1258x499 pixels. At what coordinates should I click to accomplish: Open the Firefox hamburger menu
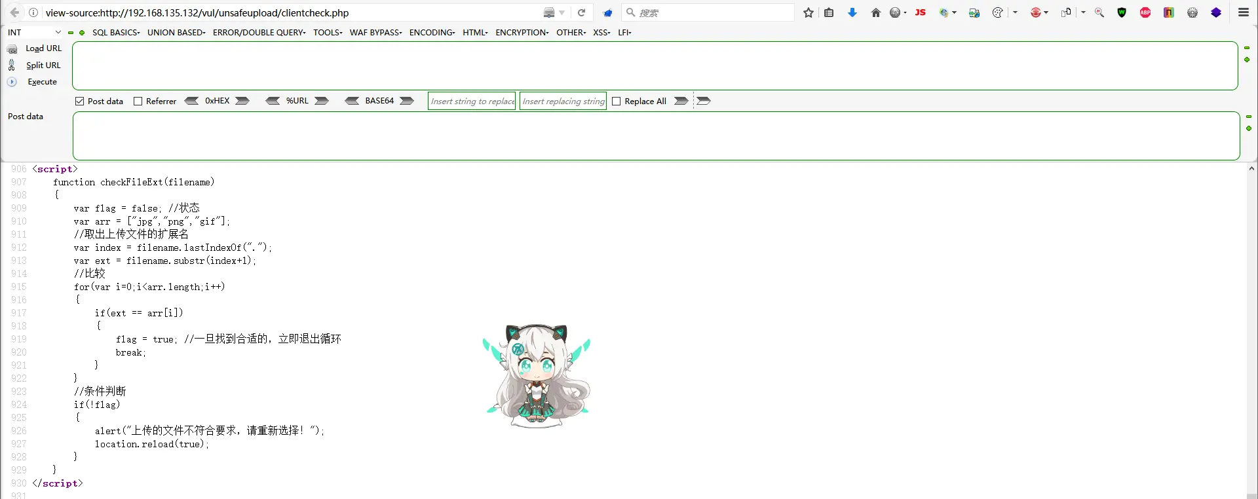pyautogui.click(x=1244, y=12)
